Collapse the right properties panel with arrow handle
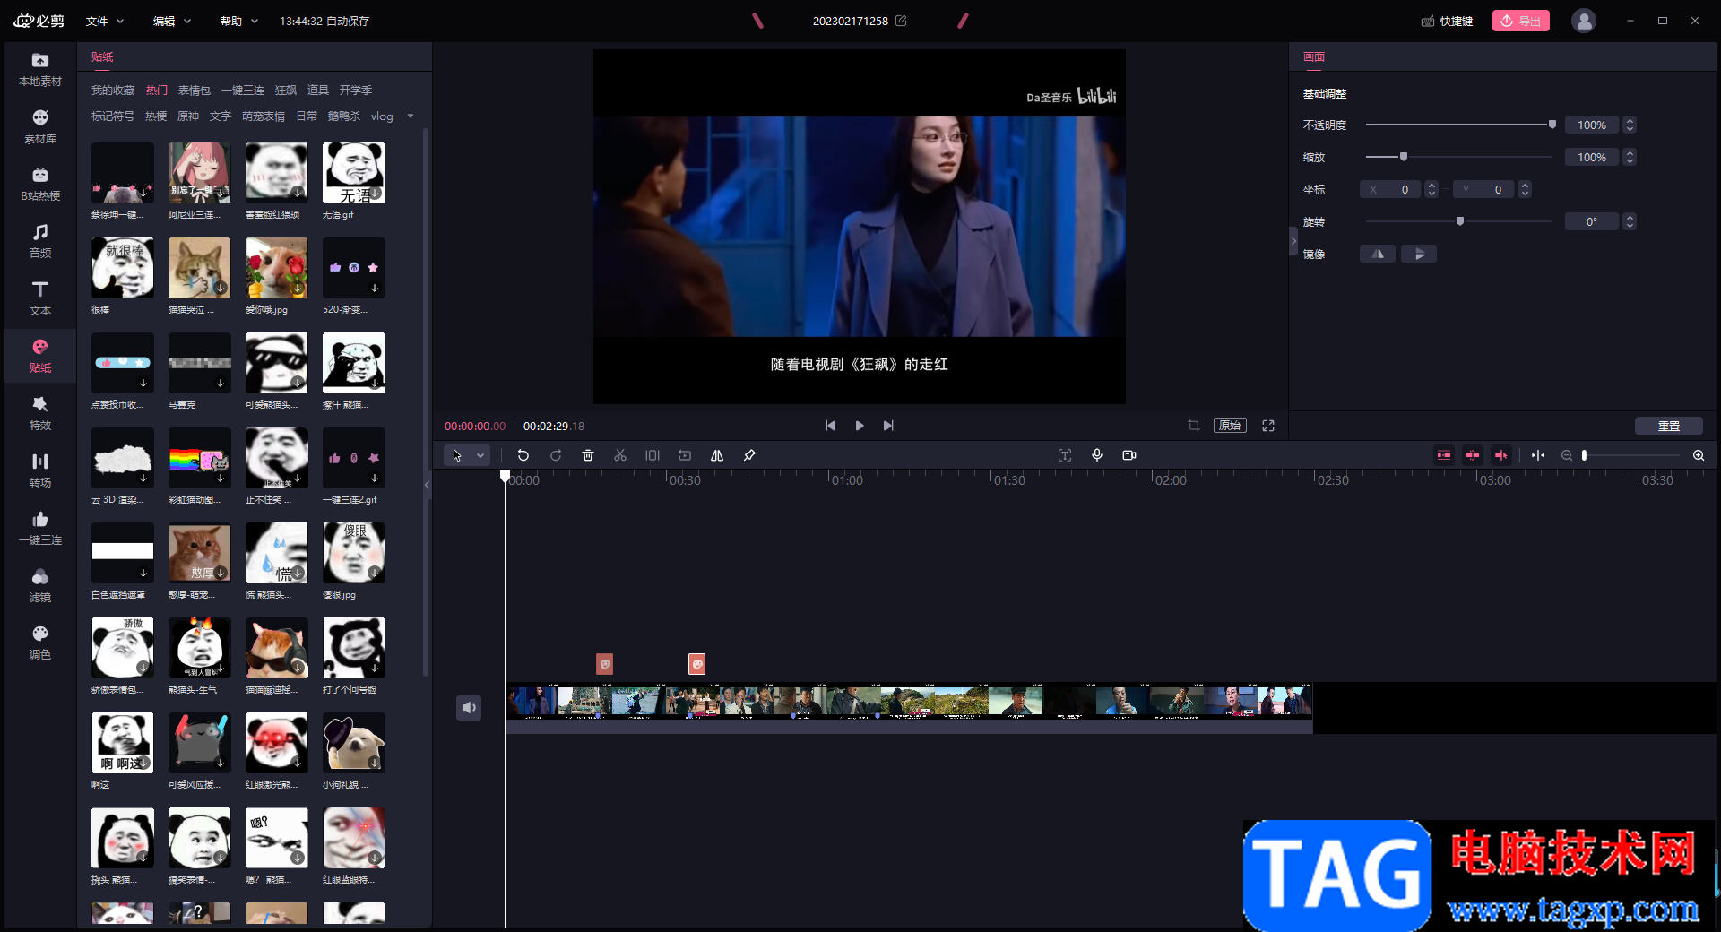The height and width of the screenshot is (932, 1721). pos(1293,241)
